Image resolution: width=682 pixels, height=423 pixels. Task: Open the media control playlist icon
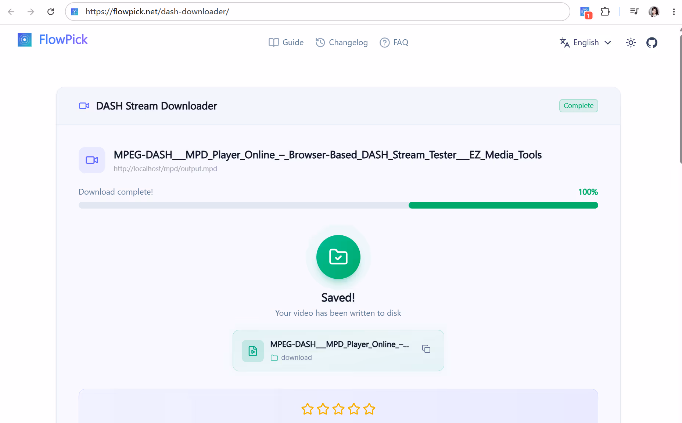634,11
